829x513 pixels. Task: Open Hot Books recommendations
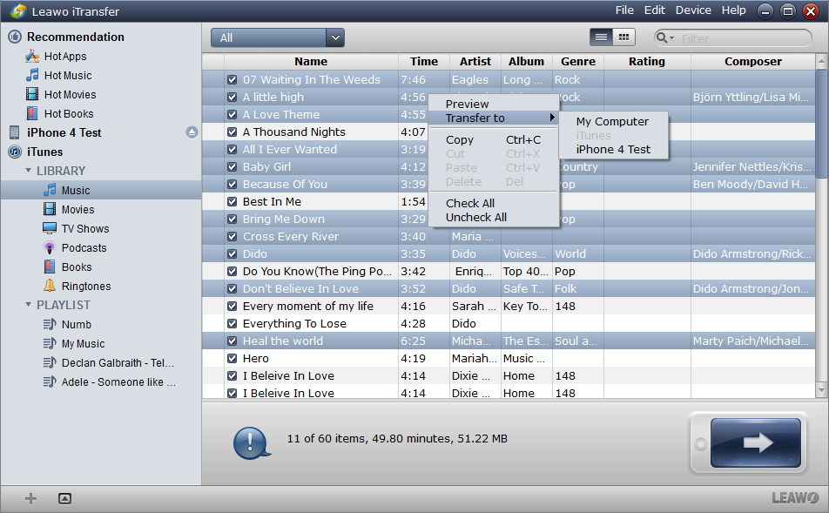click(x=68, y=113)
